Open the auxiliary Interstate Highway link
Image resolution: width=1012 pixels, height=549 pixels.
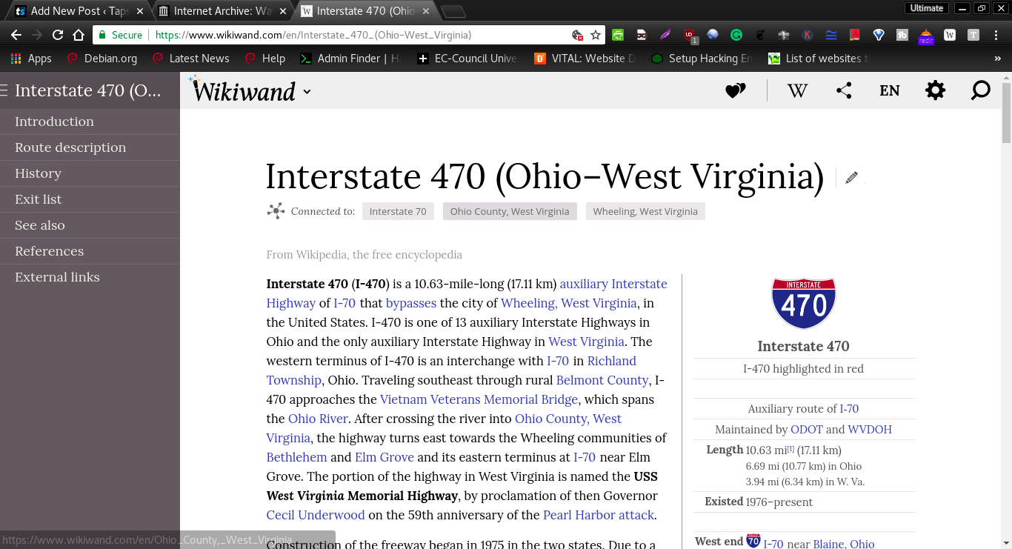point(613,284)
